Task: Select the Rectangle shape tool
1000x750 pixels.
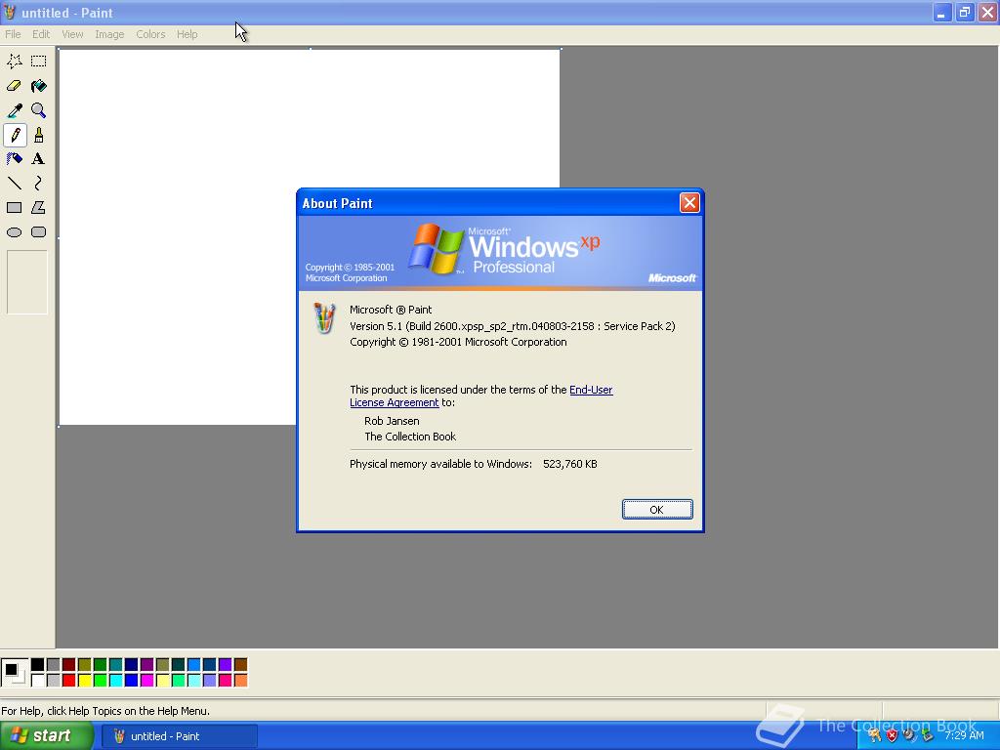Action: (14, 208)
